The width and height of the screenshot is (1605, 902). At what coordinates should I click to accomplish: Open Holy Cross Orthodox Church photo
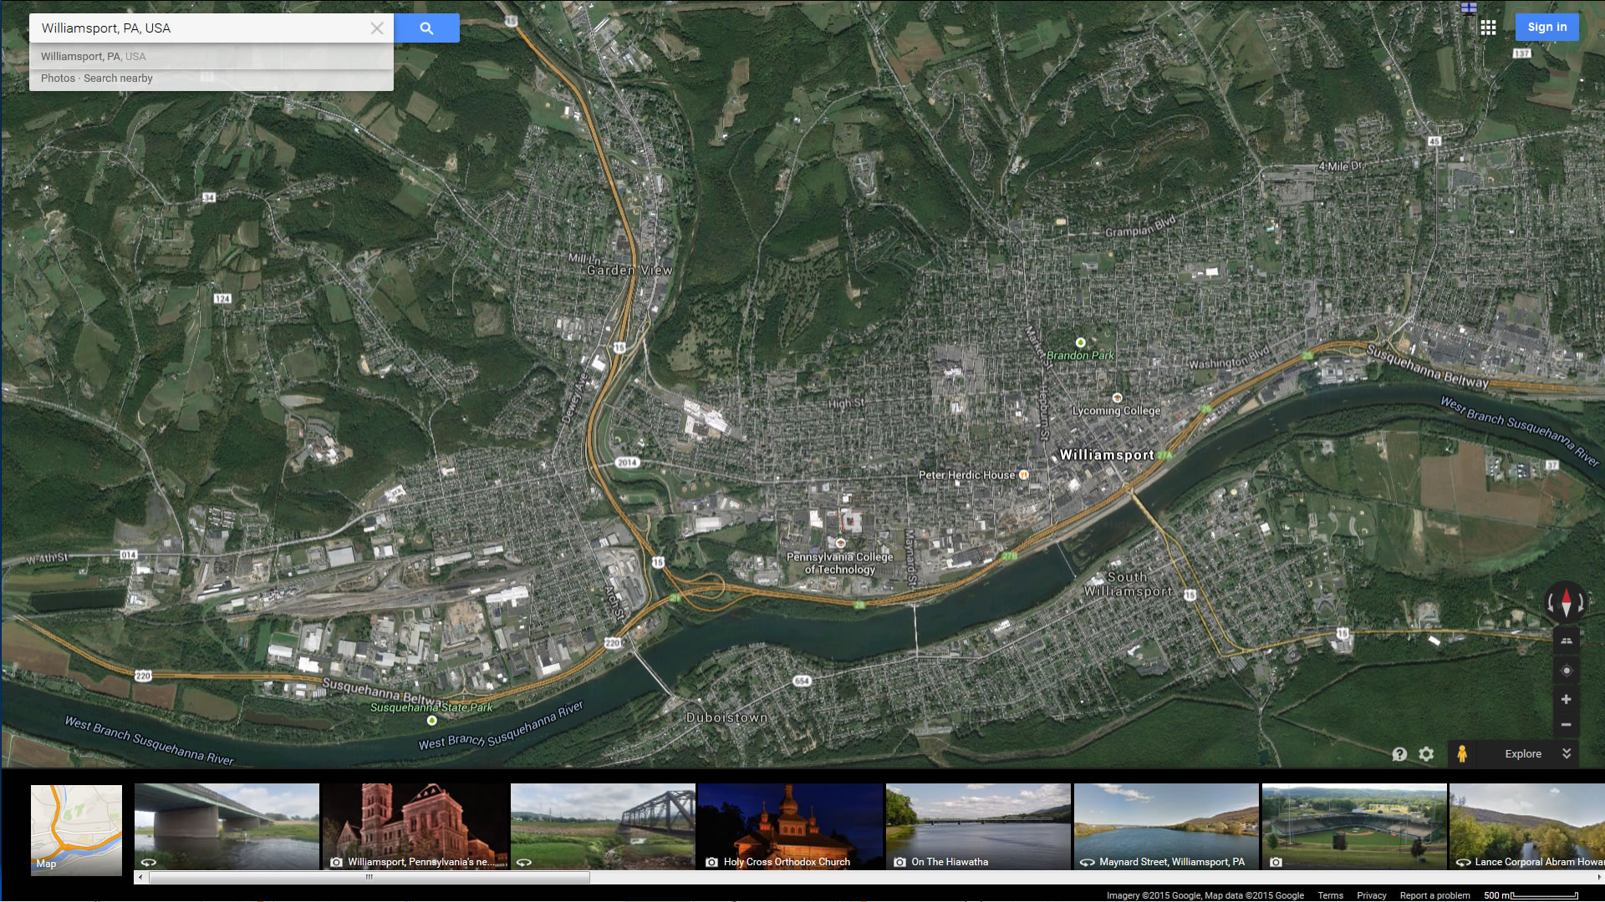(789, 826)
